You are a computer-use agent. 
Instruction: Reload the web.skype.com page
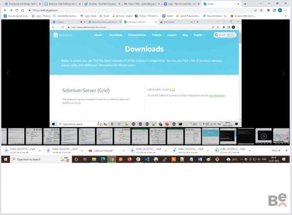pos(17,10)
